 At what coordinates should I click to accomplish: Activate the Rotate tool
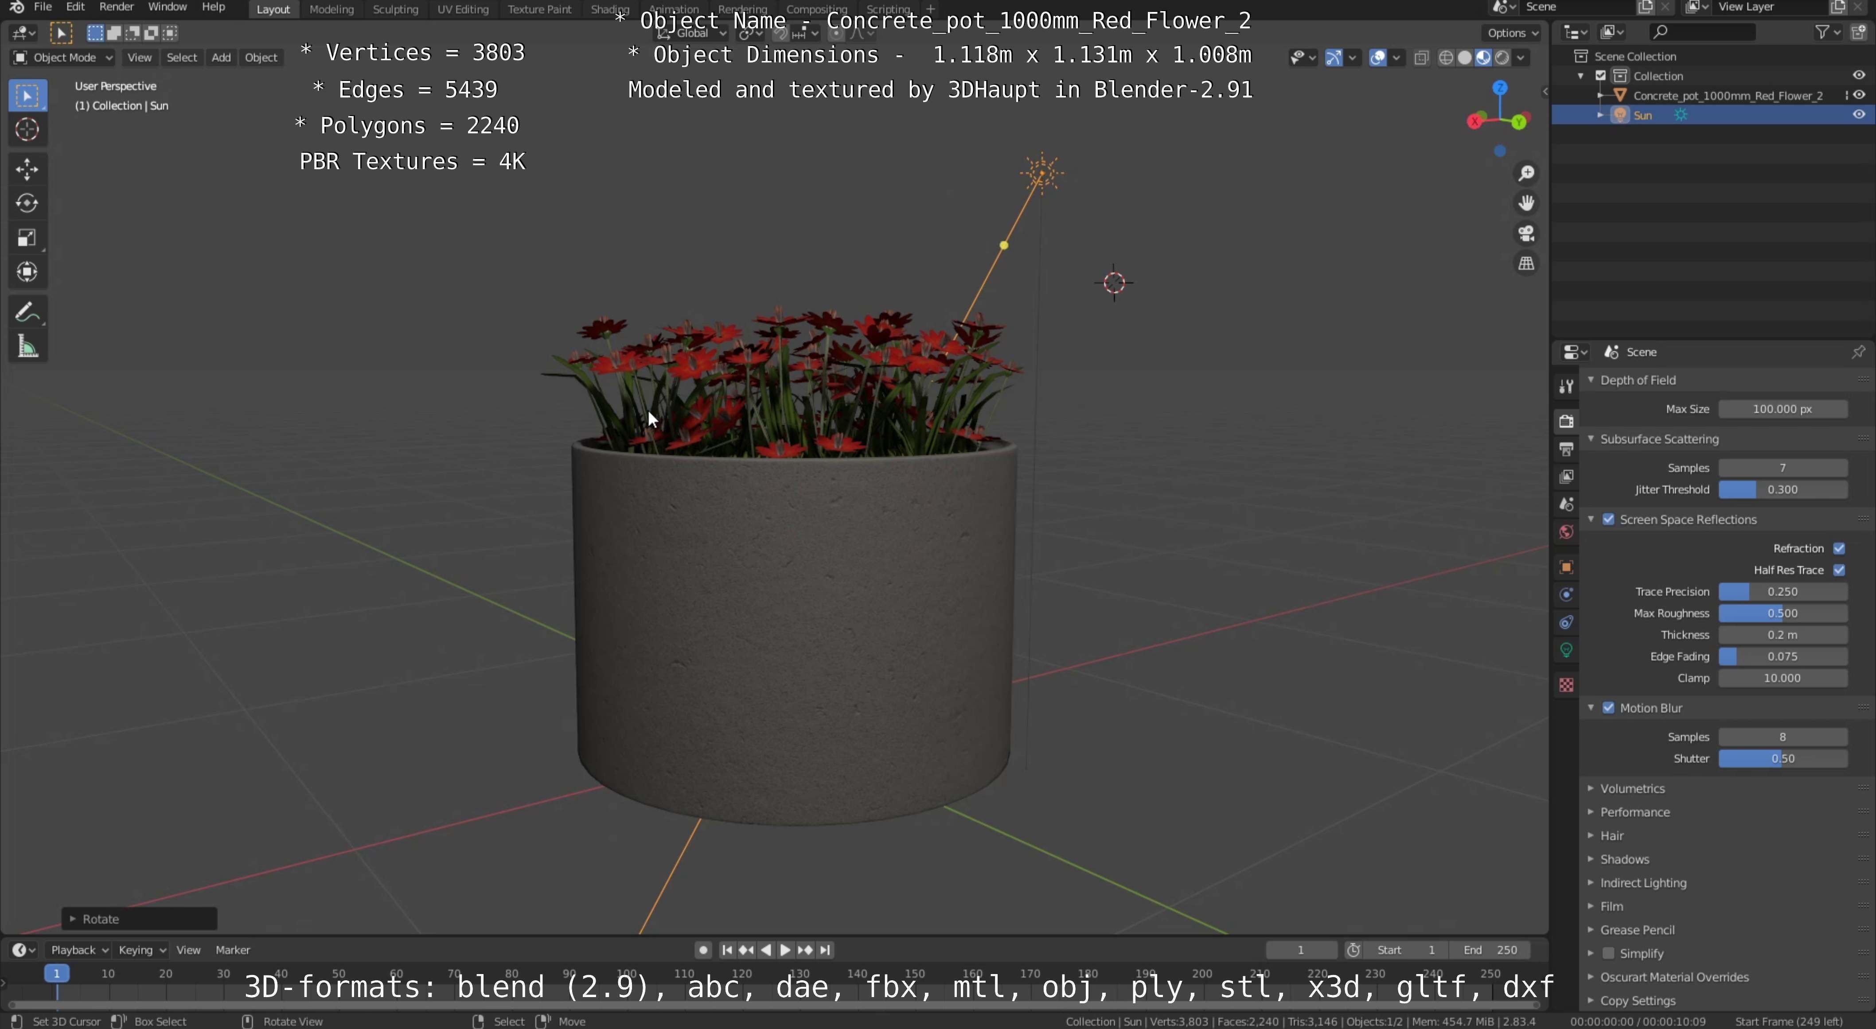click(27, 204)
